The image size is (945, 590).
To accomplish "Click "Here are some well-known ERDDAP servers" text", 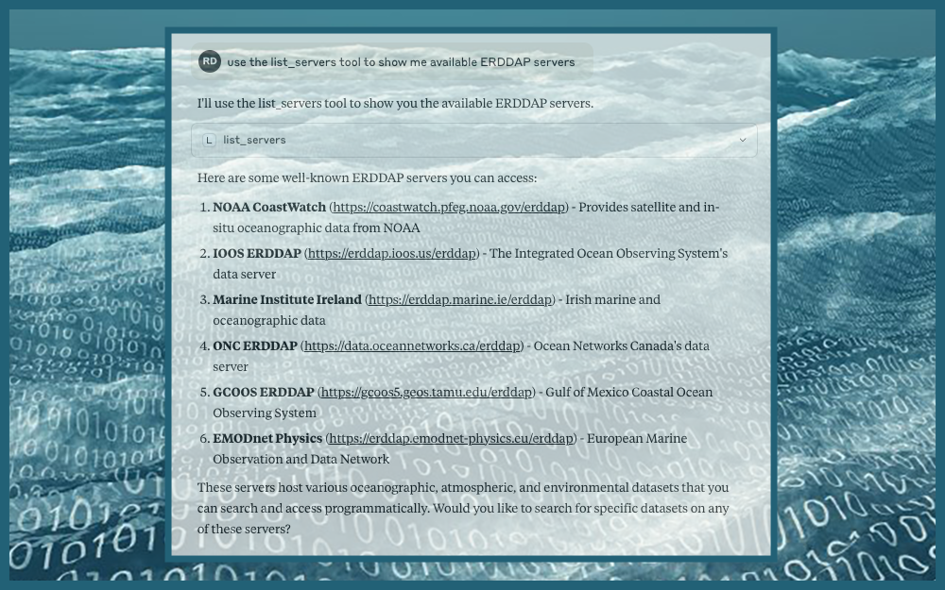I will point(367,178).
